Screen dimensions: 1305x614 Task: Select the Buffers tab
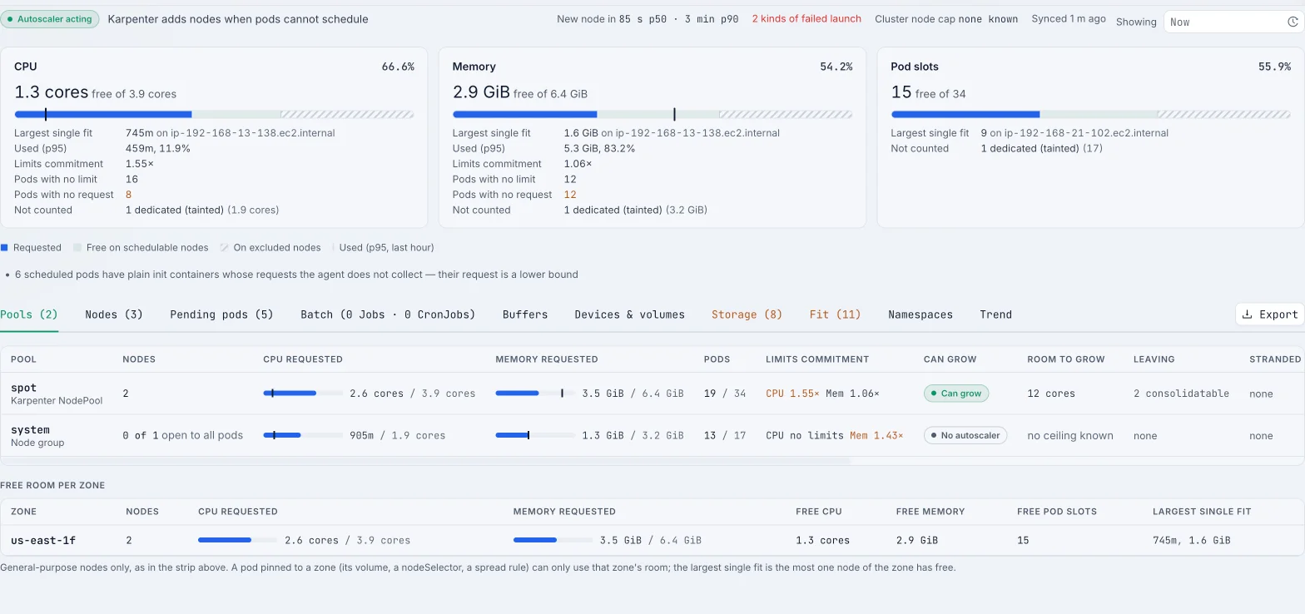tap(525, 314)
